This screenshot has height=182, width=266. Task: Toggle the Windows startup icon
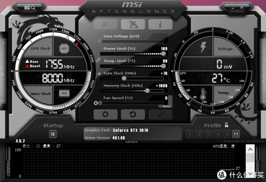click(53, 134)
